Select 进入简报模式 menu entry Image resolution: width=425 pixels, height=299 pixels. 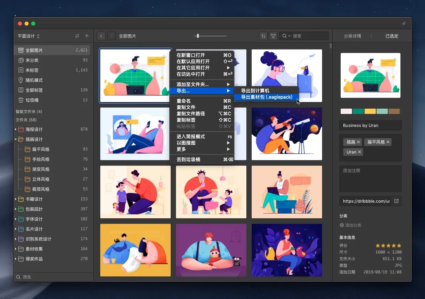[x=202, y=137]
